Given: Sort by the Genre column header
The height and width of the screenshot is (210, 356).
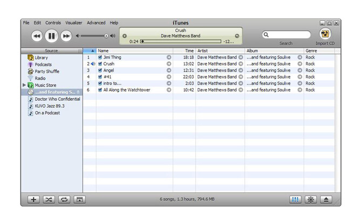Looking at the screenshot, I should (x=319, y=51).
